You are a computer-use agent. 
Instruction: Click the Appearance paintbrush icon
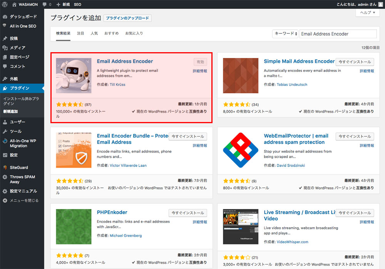(5, 79)
